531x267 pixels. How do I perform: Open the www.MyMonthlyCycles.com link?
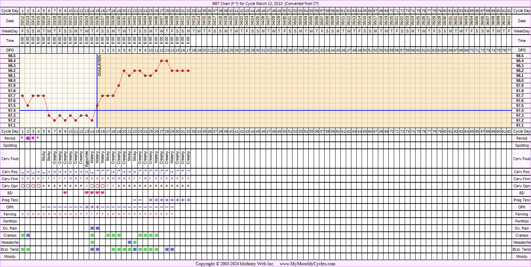point(307,264)
